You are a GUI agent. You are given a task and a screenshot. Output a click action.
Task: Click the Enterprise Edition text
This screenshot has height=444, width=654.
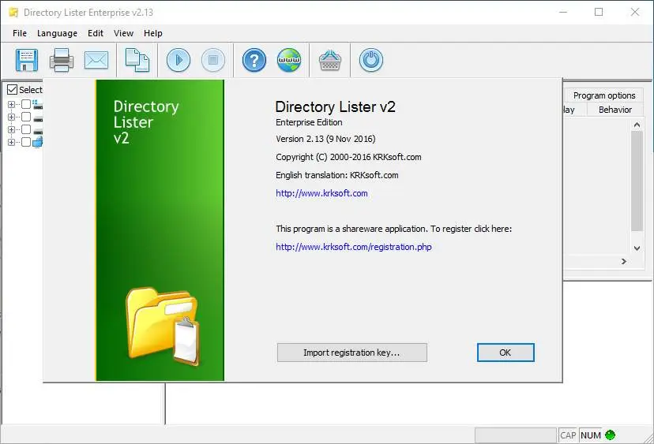[309, 122]
